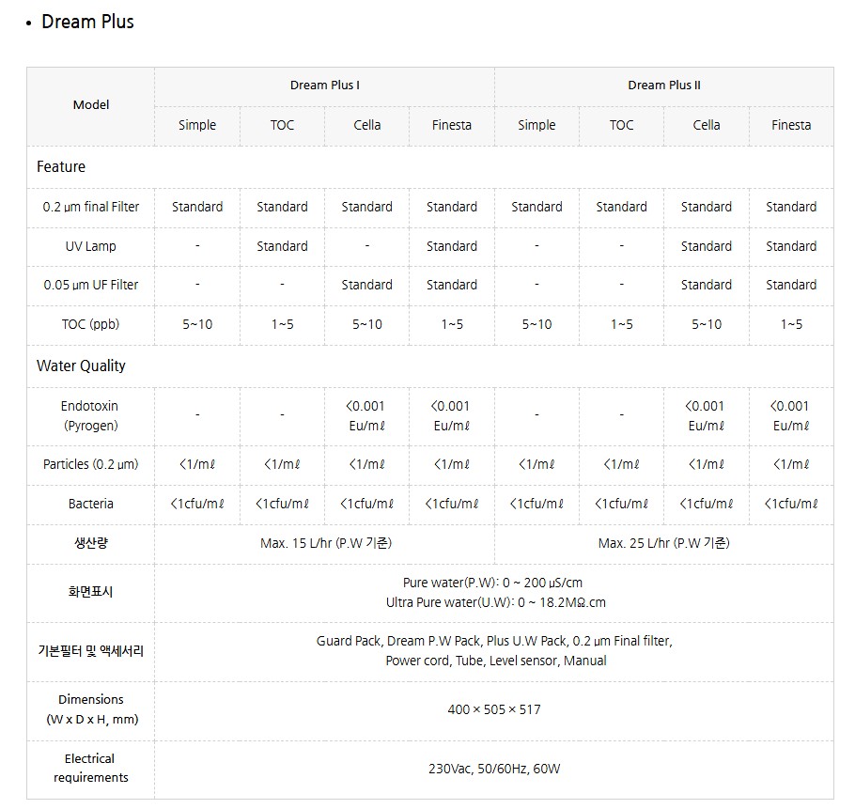Click the 0.2 µm final Filter row label

point(91,207)
